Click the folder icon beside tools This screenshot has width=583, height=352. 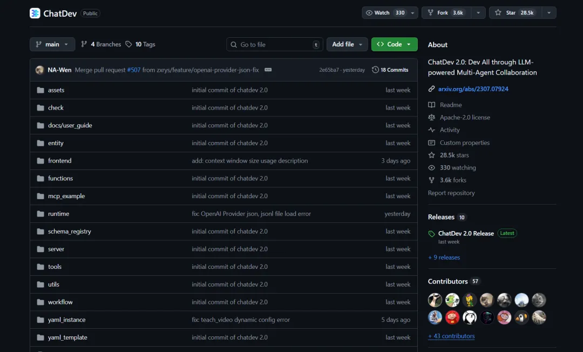tap(40, 267)
